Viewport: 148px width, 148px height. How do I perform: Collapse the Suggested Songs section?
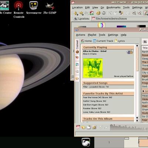[108, 83]
